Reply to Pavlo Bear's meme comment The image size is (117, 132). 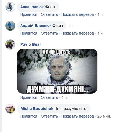49,97
